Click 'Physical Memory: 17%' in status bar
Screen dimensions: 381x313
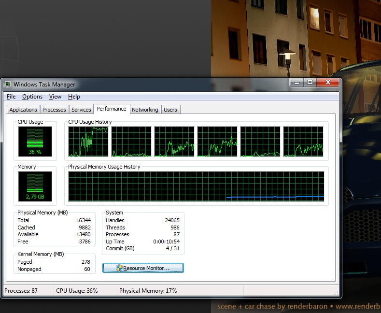point(148,291)
